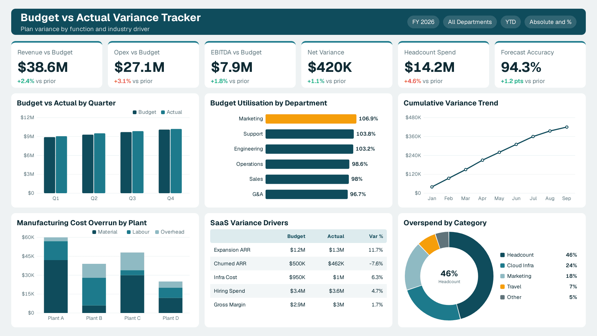Toggle the Material legend item
597x336 pixels.
click(105, 232)
